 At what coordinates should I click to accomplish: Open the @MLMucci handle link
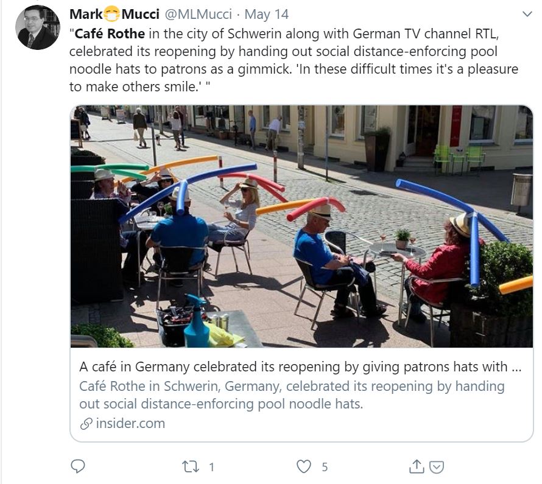click(x=198, y=14)
